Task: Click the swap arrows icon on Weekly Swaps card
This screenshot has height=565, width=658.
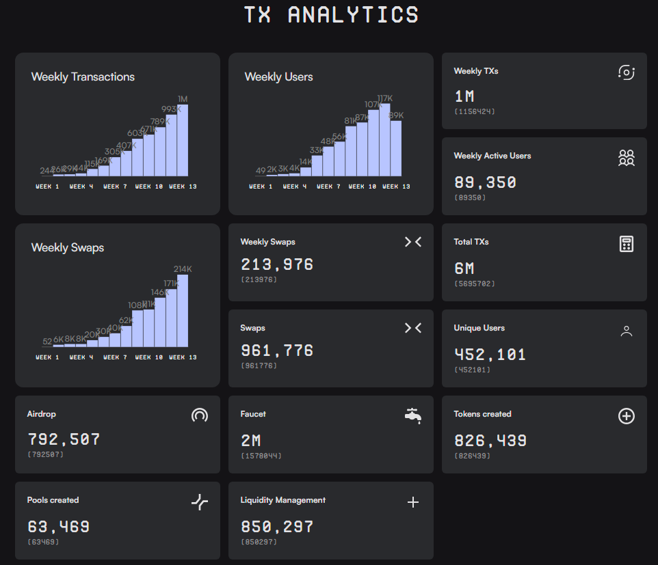Action: coord(413,241)
